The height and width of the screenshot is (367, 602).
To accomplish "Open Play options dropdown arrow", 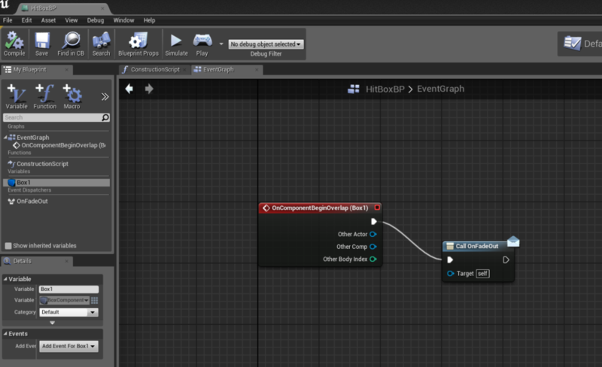I will [x=221, y=44].
